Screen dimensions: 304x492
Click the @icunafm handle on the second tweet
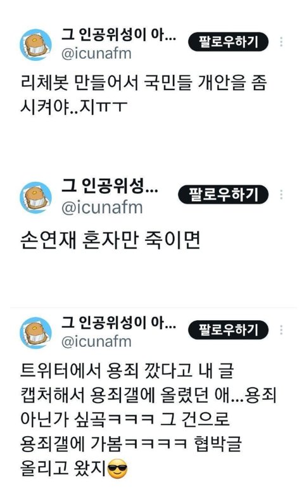click(102, 208)
